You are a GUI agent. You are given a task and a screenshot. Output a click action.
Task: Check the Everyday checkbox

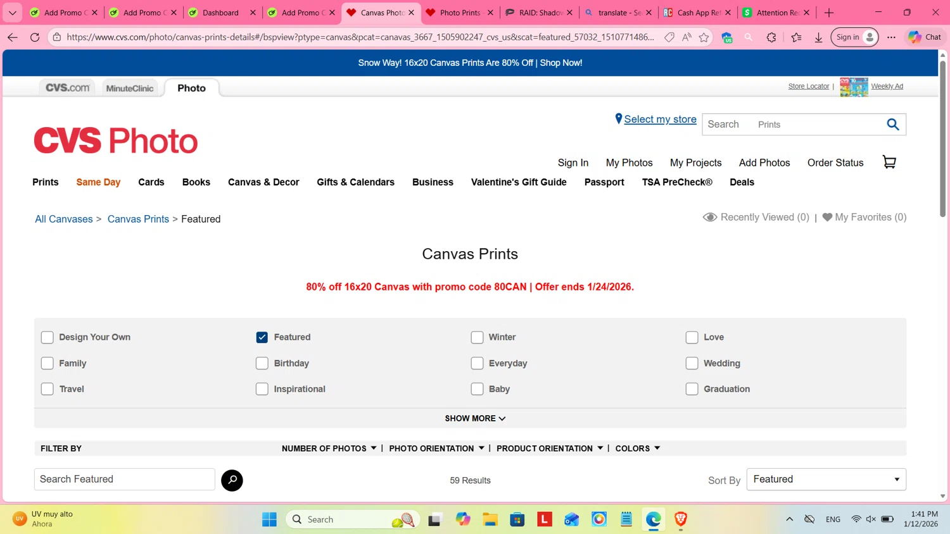[x=477, y=363]
